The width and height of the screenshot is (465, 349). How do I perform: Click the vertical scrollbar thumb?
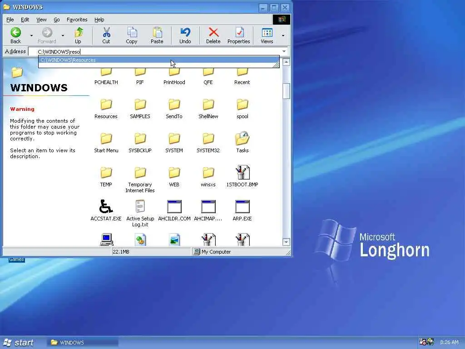coord(286,91)
